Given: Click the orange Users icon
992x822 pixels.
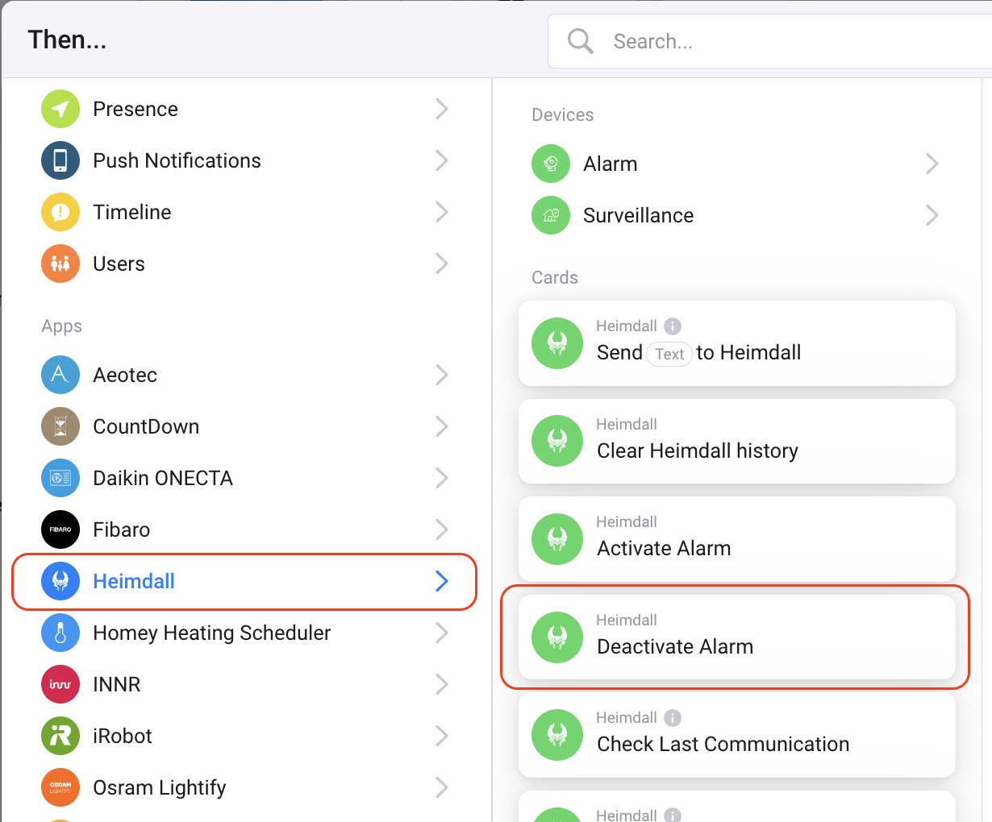Looking at the screenshot, I should pos(60,264).
